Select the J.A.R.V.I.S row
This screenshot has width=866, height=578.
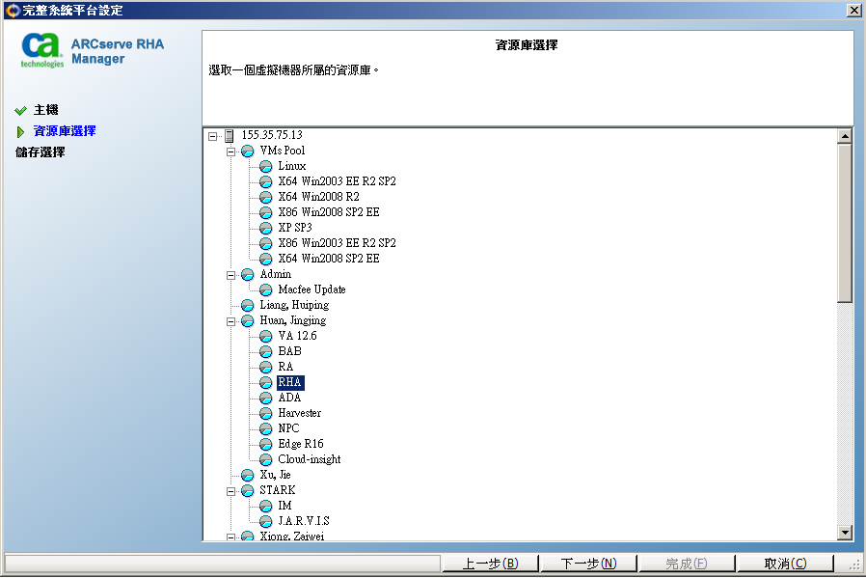click(304, 522)
